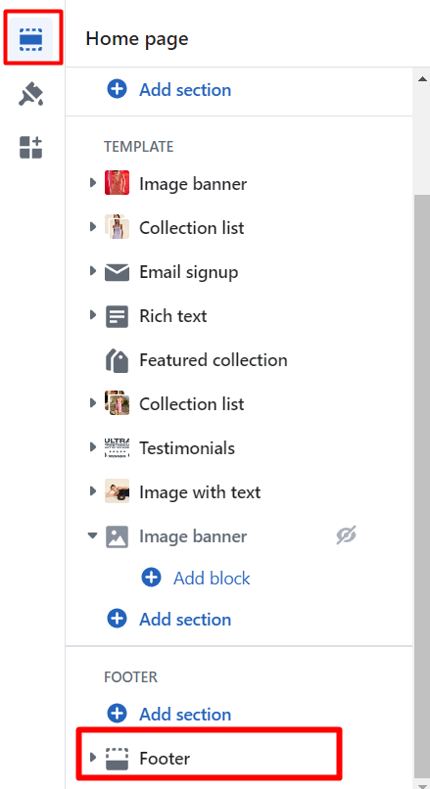Open App embeds icon in sidebar
Screen dimensions: 430x789
[31, 148]
